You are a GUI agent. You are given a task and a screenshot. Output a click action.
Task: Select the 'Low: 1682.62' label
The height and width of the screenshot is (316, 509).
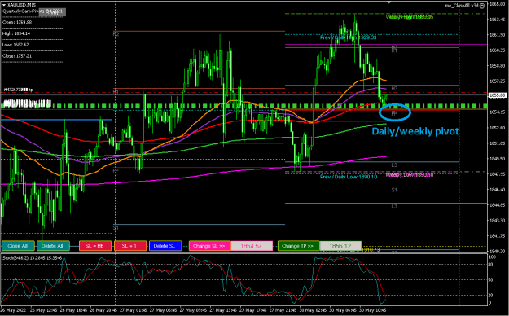[15, 45]
